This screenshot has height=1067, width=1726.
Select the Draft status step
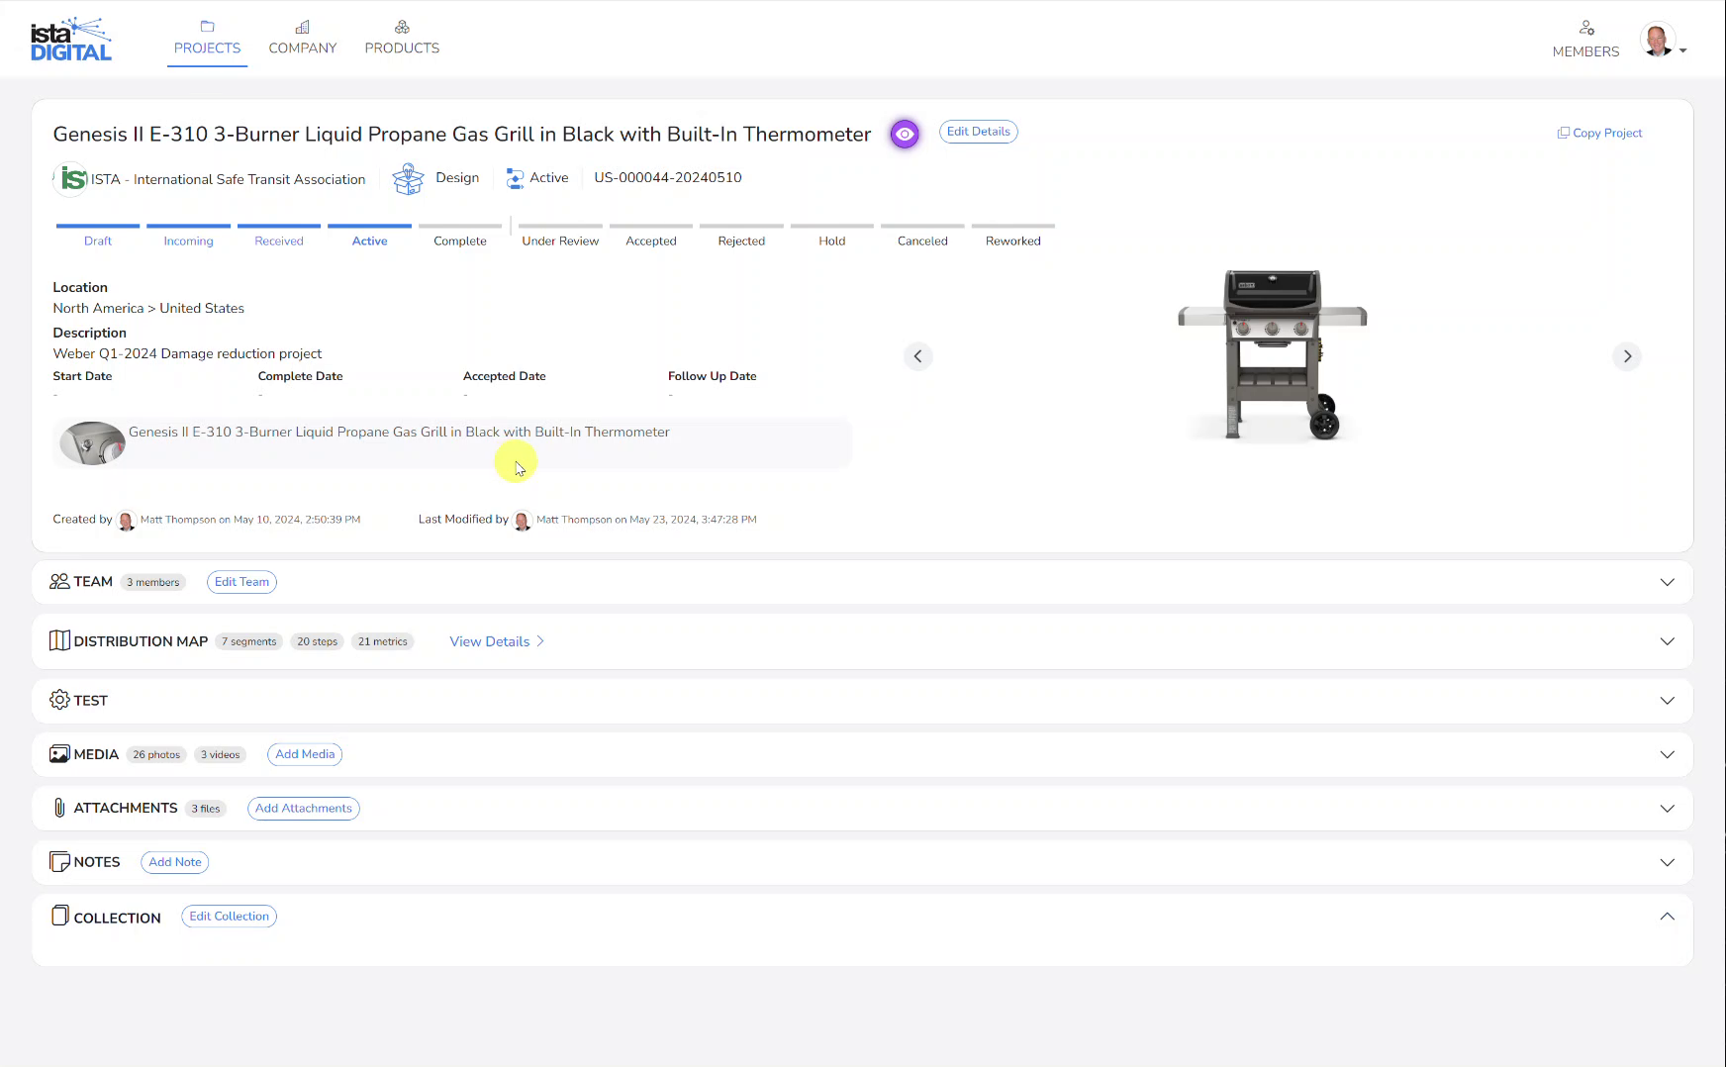[x=98, y=236]
